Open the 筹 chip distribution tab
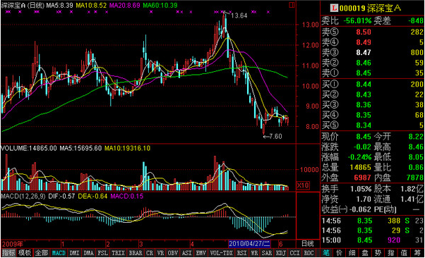Viewport: 425px width, 258px height. click(x=417, y=253)
